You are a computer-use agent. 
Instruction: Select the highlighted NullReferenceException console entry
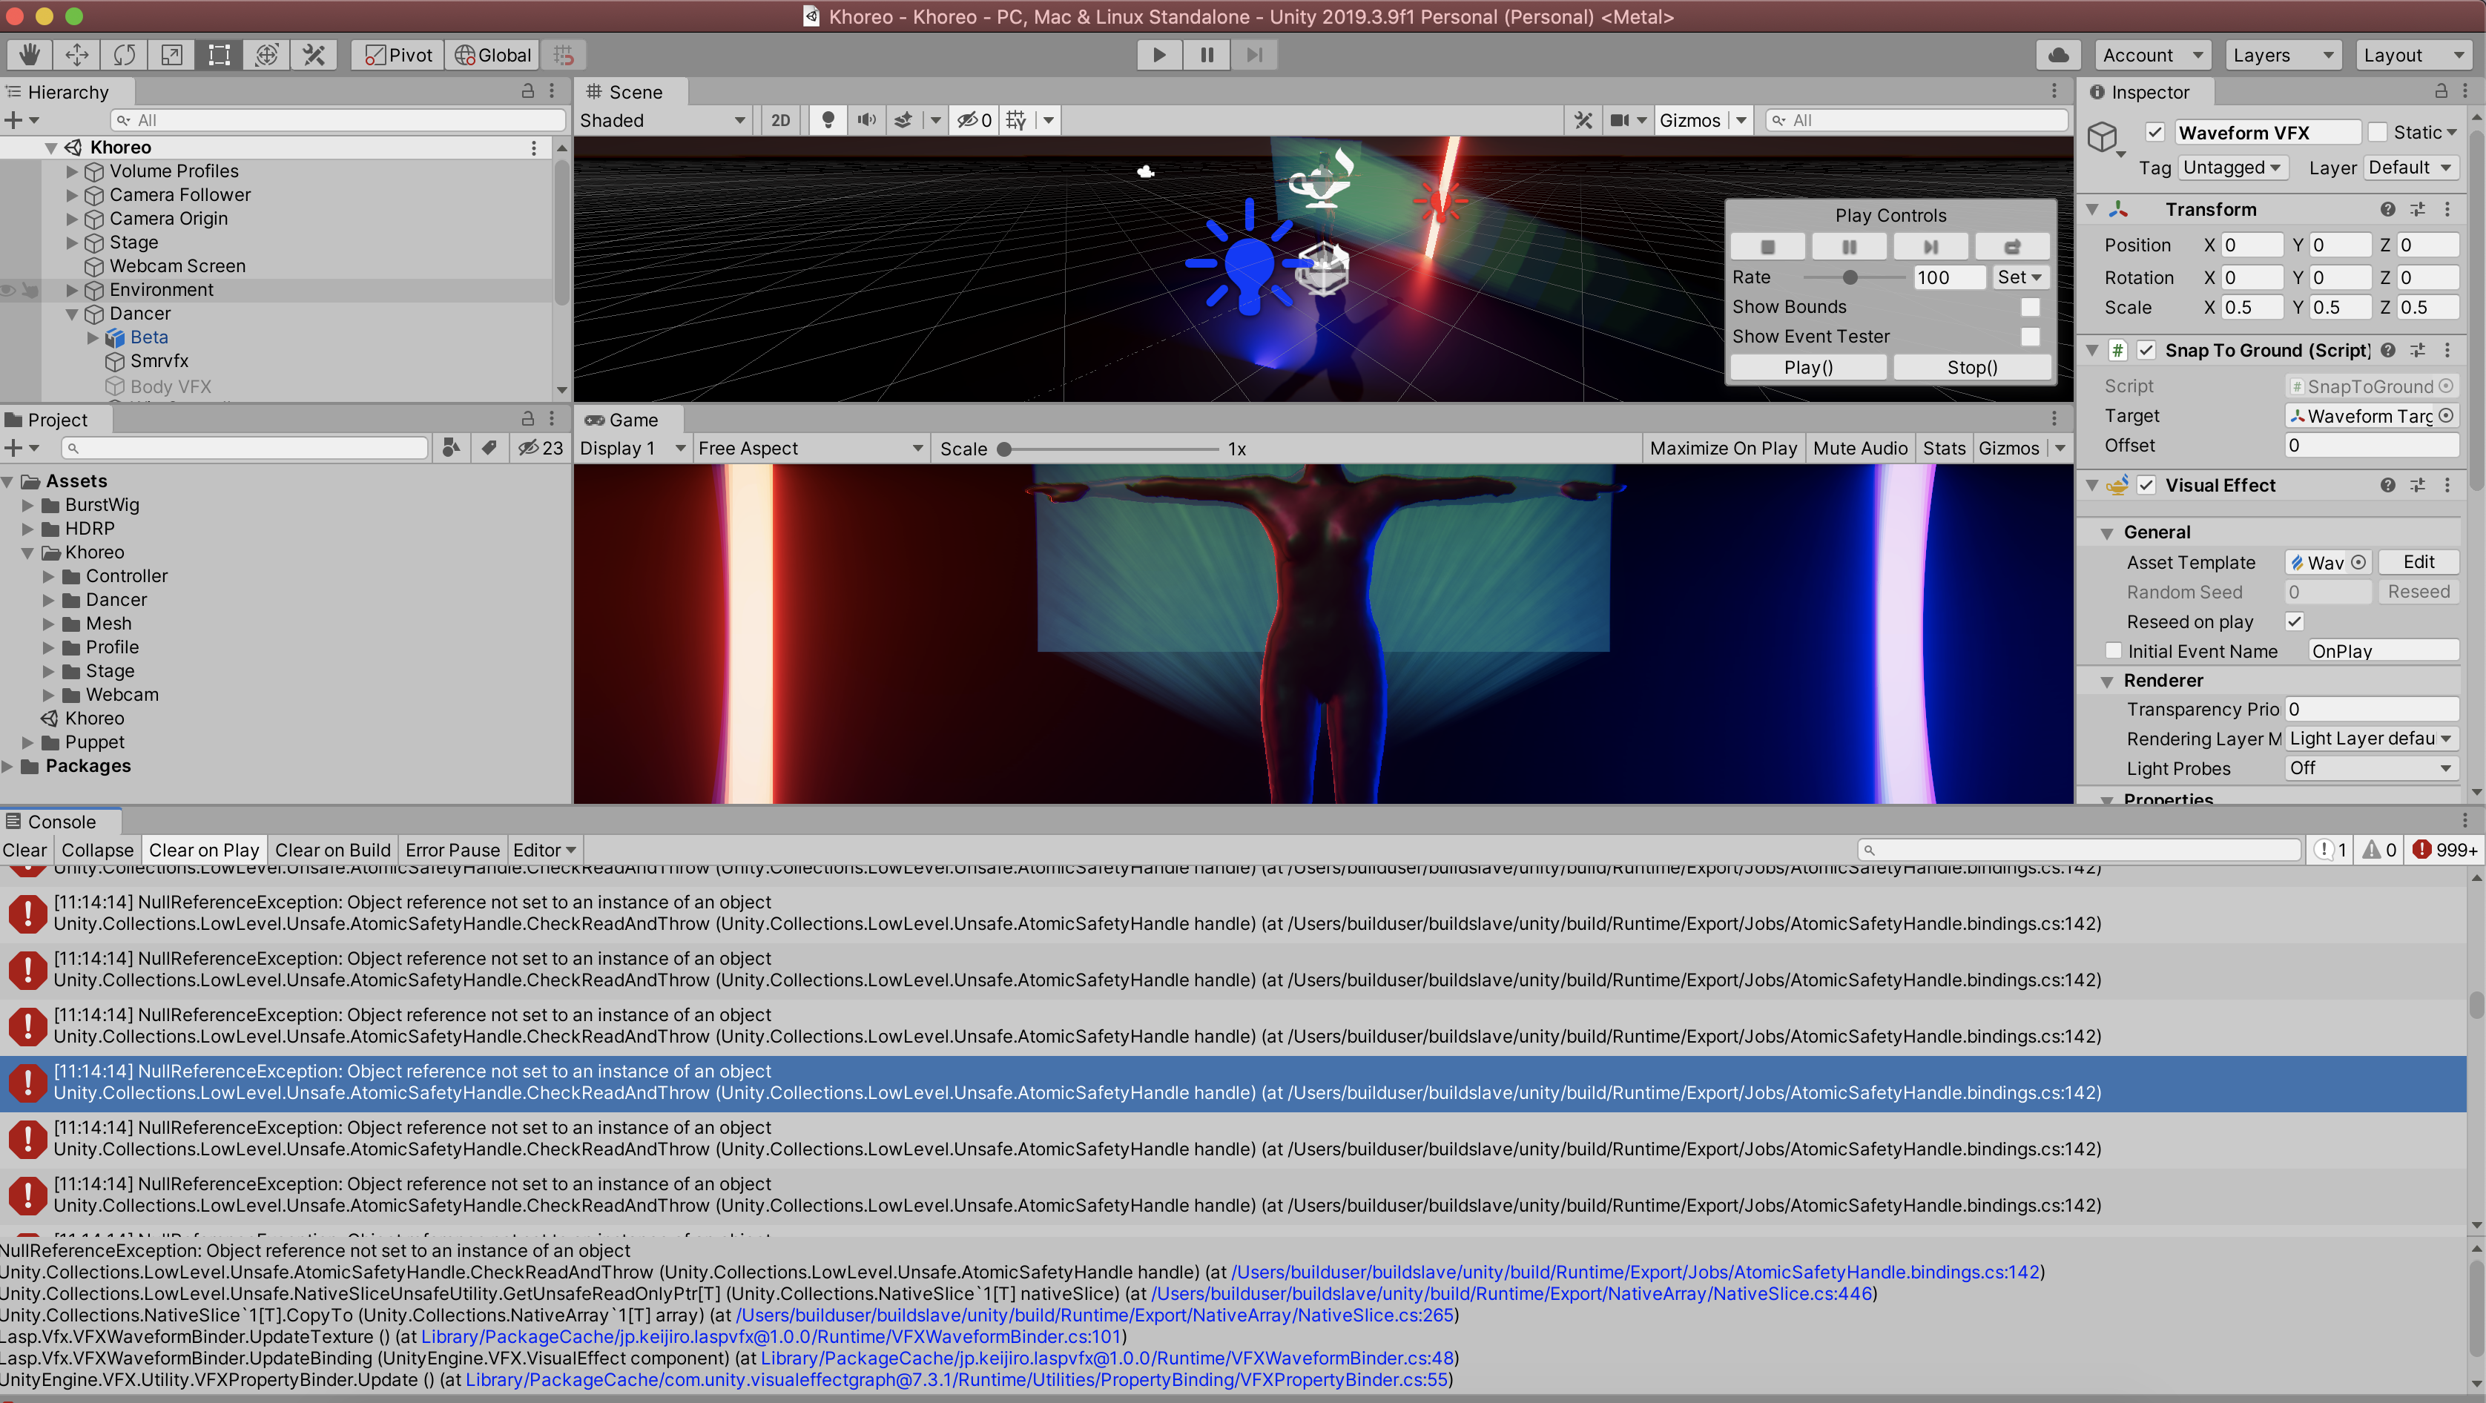click(x=676, y=1082)
